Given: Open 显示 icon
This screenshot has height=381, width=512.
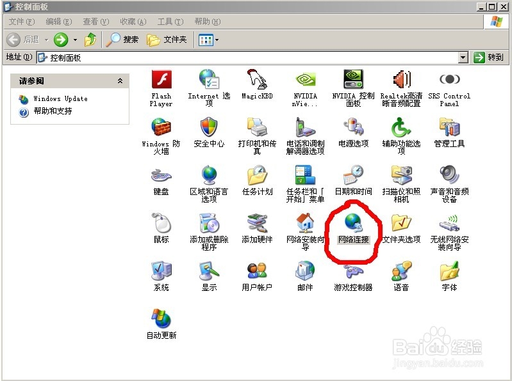Looking at the screenshot, I should pyautogui.click(x=209, y=270).
